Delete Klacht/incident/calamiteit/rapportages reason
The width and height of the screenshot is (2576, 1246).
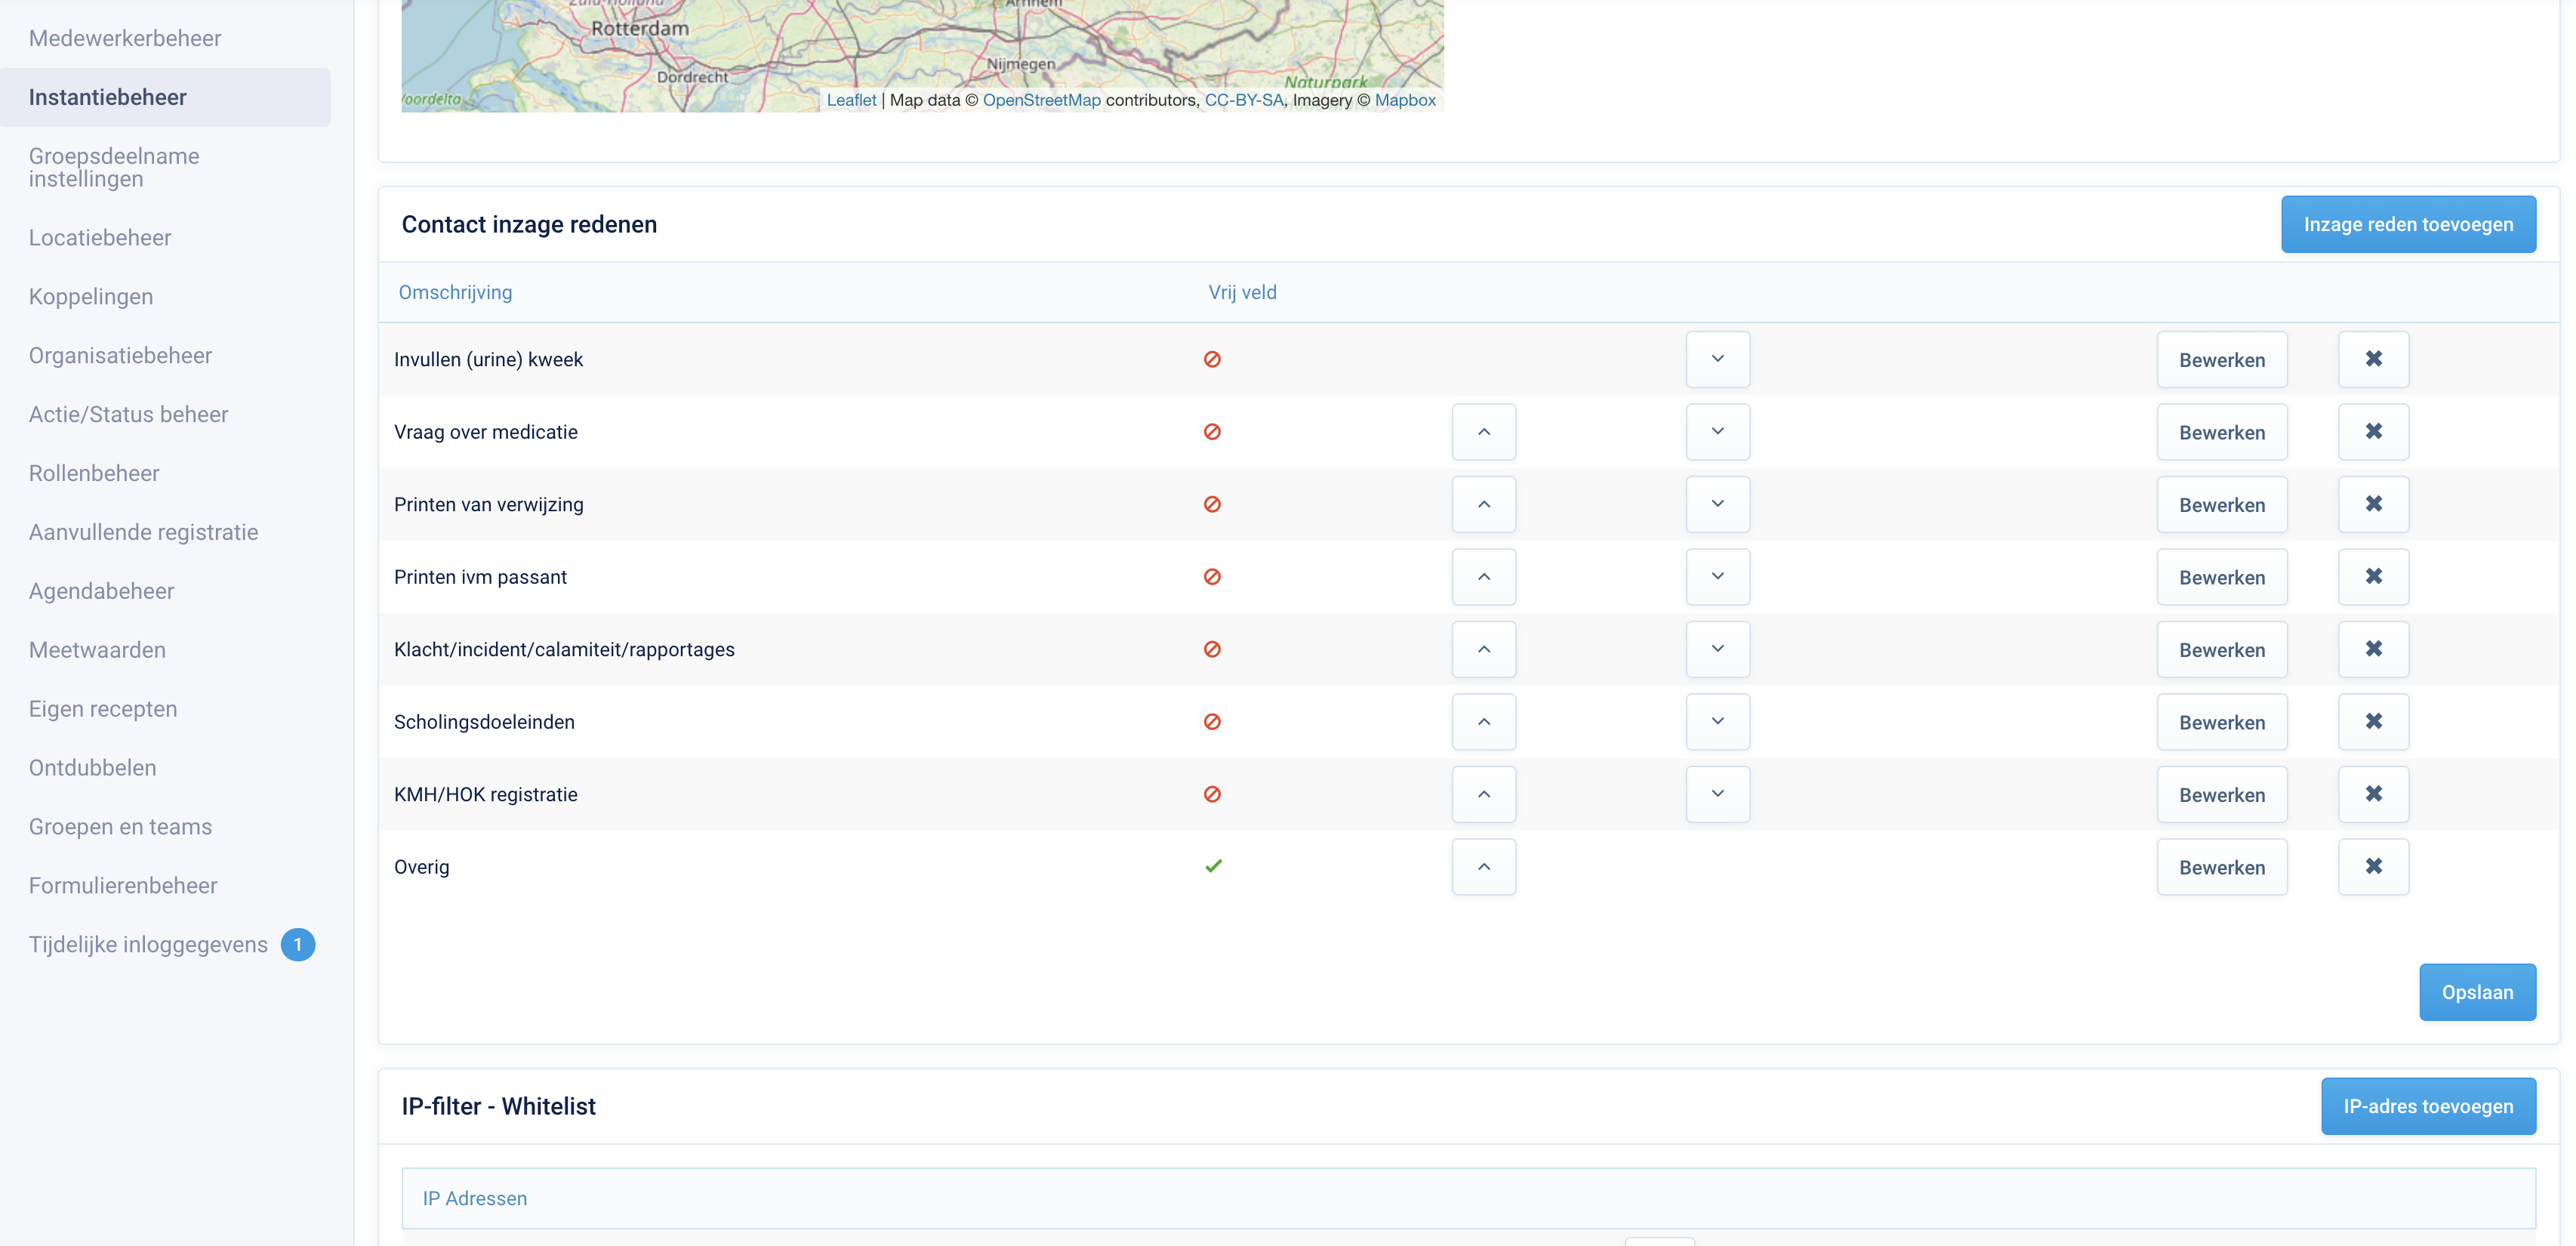click(x=2373, y=649)
